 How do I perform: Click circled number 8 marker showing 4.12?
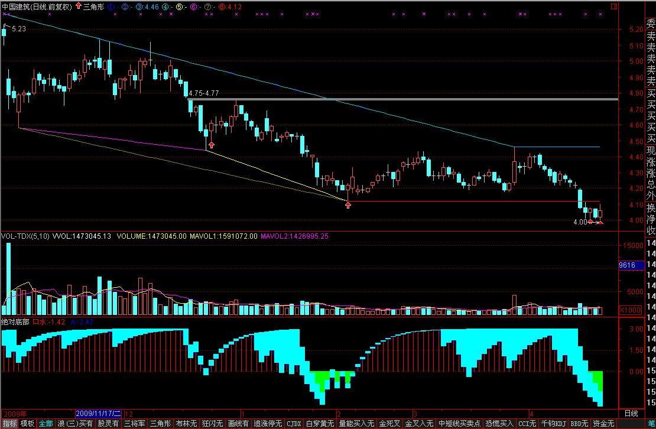pos(230,6)
